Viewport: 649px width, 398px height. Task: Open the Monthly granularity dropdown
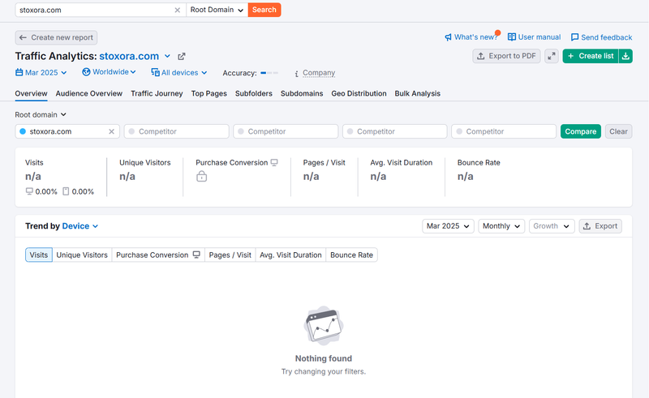(501, 226)
